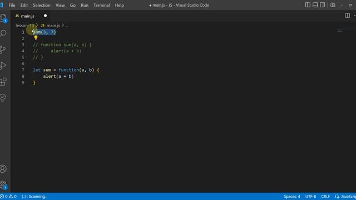This screenshot has height=200, width=356.
Task: Open the Run and Debug view
Action: point(3,66)
